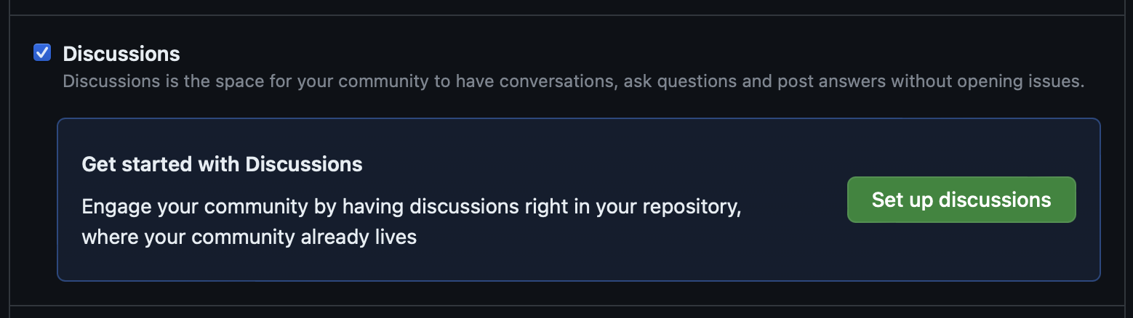1133x318 pixels.
Task: Click the word 'Discussions' in the panel heading
Action: pyautogui.click(x=303, y=164)
